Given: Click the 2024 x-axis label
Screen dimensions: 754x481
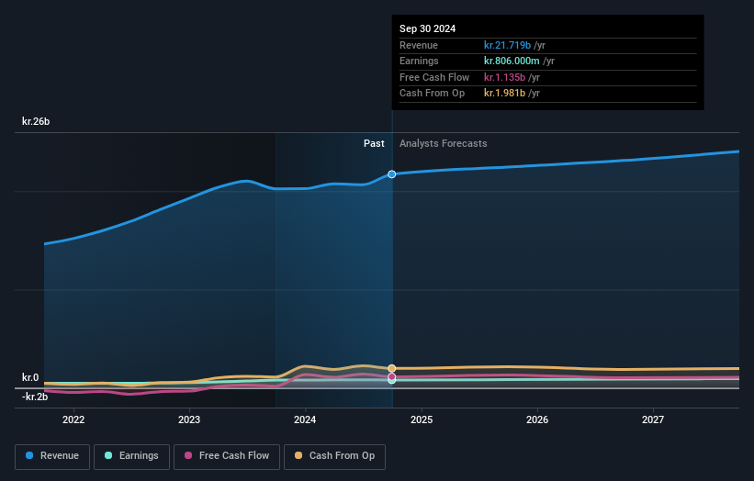Looking at the screenshot, I should pyautogui.click(x=305, y=420).
